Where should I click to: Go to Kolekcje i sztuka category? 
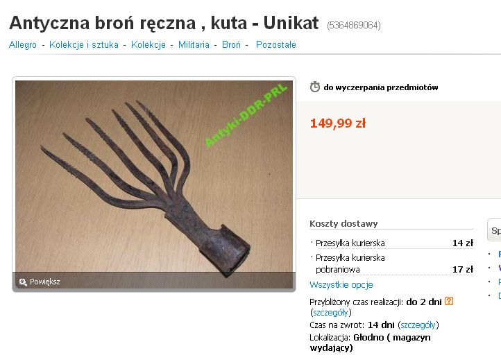[x=84, y=44]
